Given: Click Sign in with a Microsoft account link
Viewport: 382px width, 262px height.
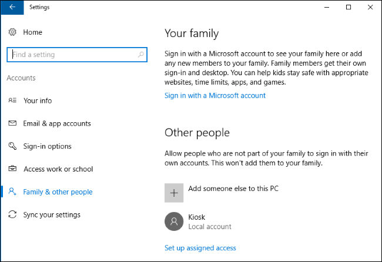Looking at the screenshot, I should click(x=215, y=95).
